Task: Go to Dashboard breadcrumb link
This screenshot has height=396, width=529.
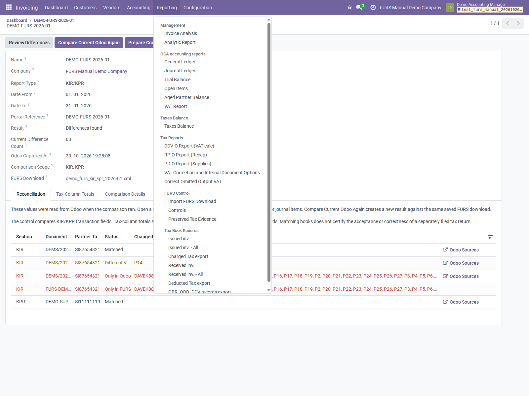Action: point(17,20)
